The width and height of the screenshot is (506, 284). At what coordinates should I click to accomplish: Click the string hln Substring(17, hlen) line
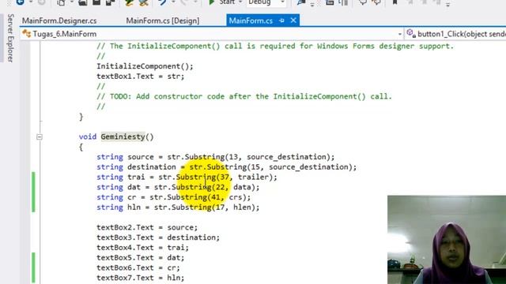178,207
